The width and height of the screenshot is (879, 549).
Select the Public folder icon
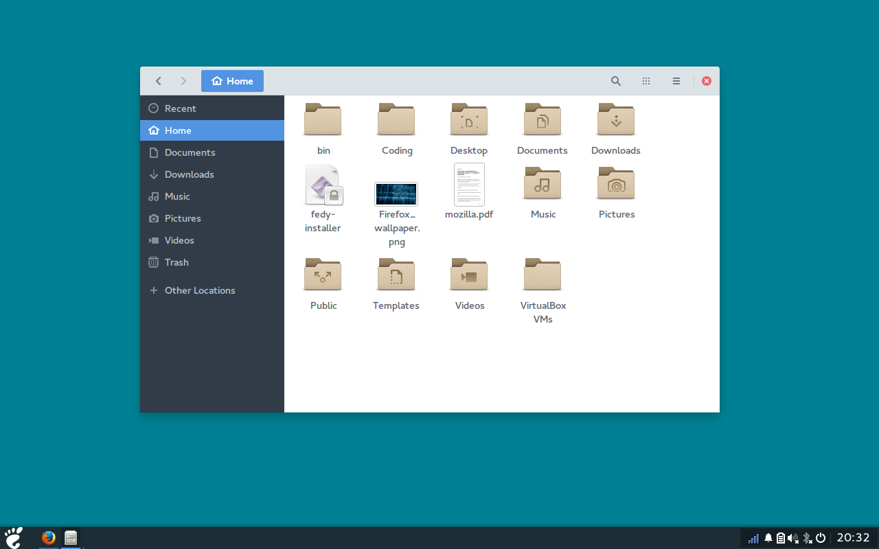click(323, 274)
